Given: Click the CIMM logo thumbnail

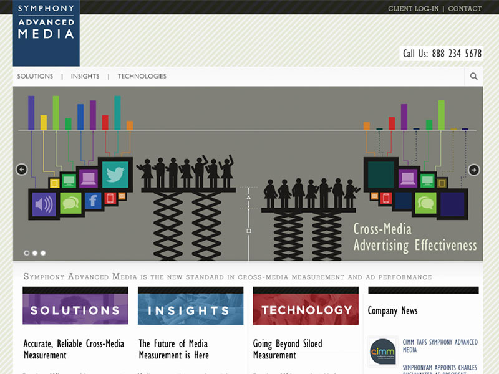Looking at the screenshot, I should [x=383, y=352].
